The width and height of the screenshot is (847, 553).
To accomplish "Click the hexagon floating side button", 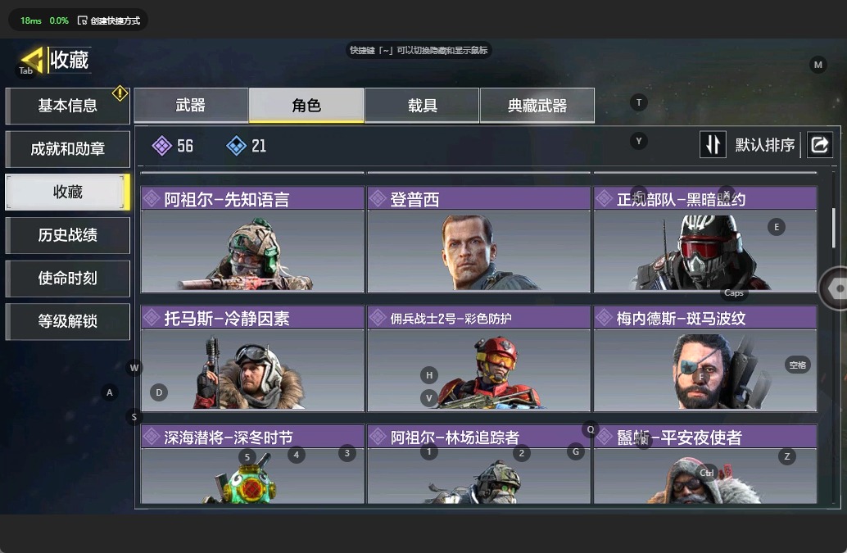I will (834, 288).
